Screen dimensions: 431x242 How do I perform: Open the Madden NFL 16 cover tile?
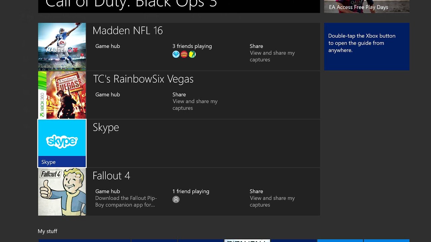coord(62,46)
